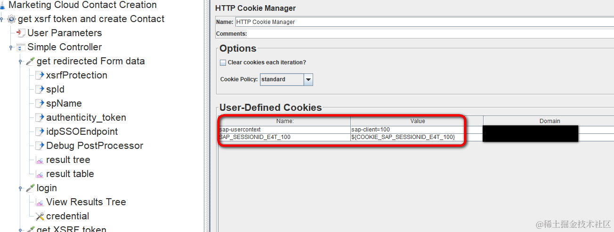
Task: Select the sap-client=100 value cell
Action: click(417, 129)
